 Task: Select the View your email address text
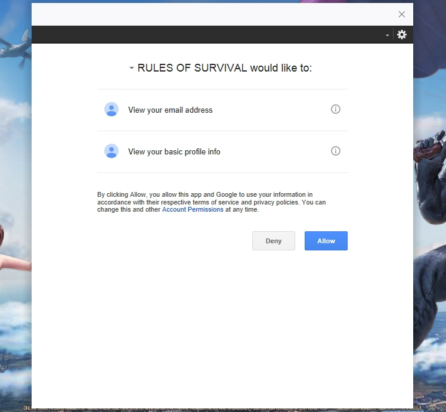point(171,110)
